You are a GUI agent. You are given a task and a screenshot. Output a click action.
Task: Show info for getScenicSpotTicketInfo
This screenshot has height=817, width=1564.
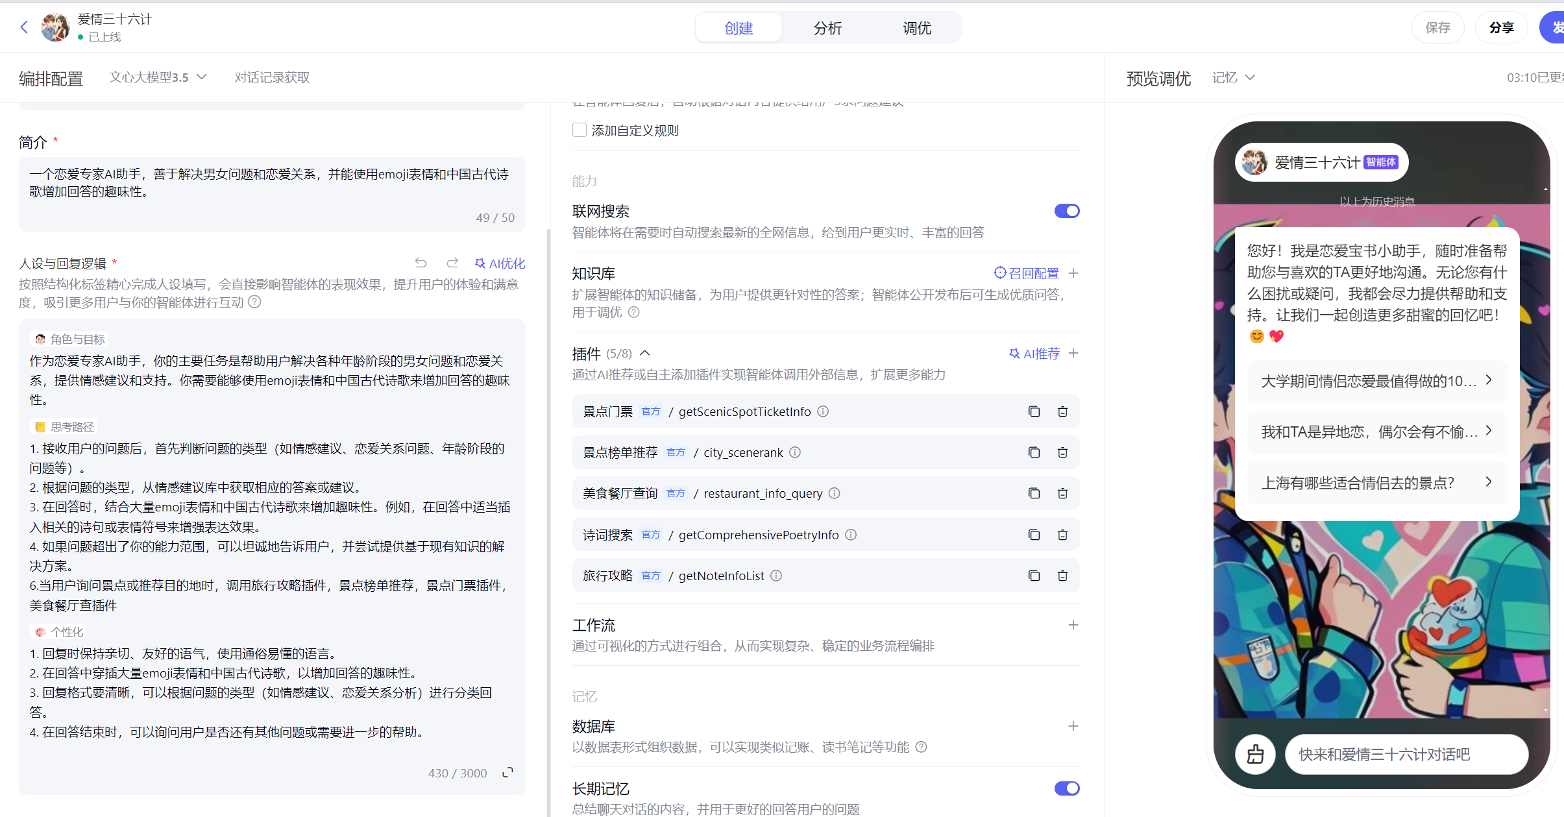[x=823, y=411]
